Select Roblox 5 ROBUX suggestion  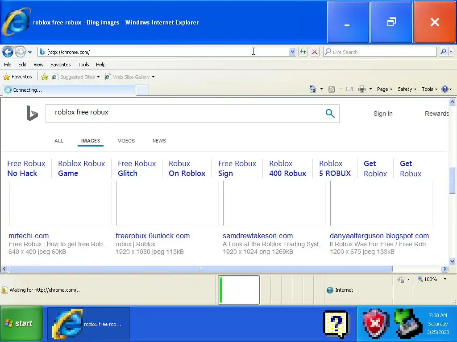point(335,168)
